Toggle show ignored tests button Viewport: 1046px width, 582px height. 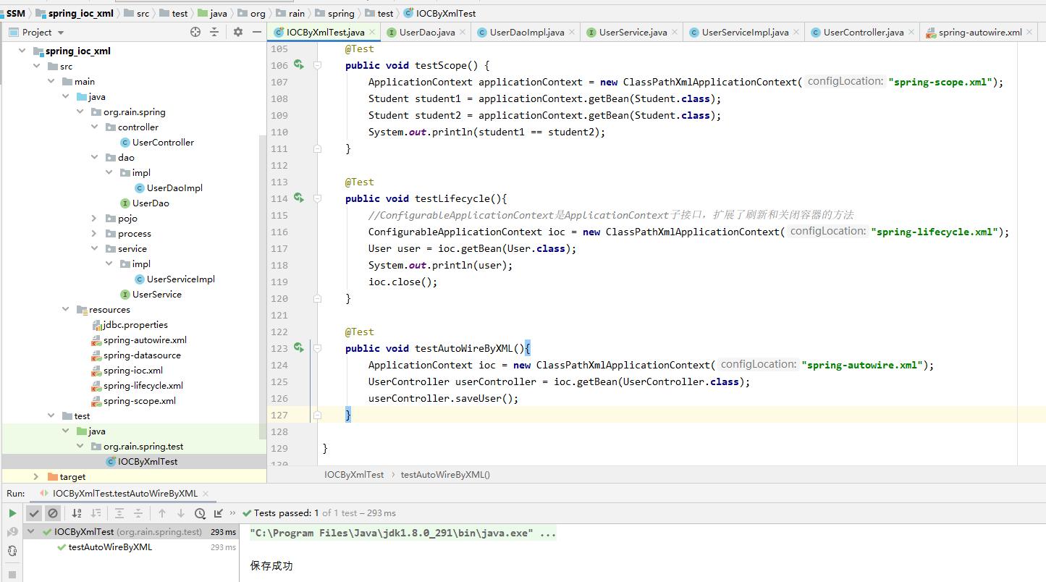[x=53, y=513]
